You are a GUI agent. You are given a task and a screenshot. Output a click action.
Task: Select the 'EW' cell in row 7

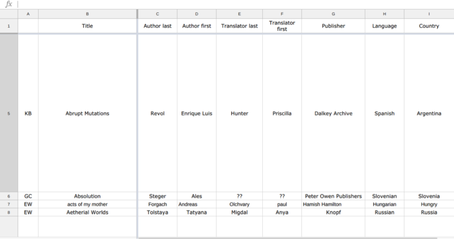(x=28, y=204)
